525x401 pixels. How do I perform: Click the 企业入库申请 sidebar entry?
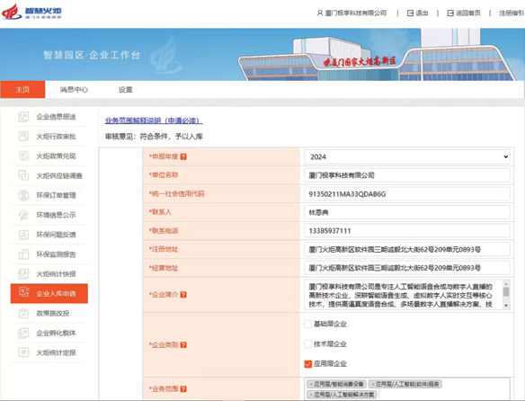tap(49, 293)
